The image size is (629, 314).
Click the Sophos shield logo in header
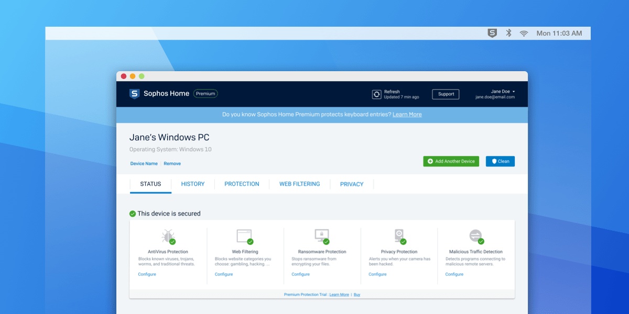pos(135,94)
